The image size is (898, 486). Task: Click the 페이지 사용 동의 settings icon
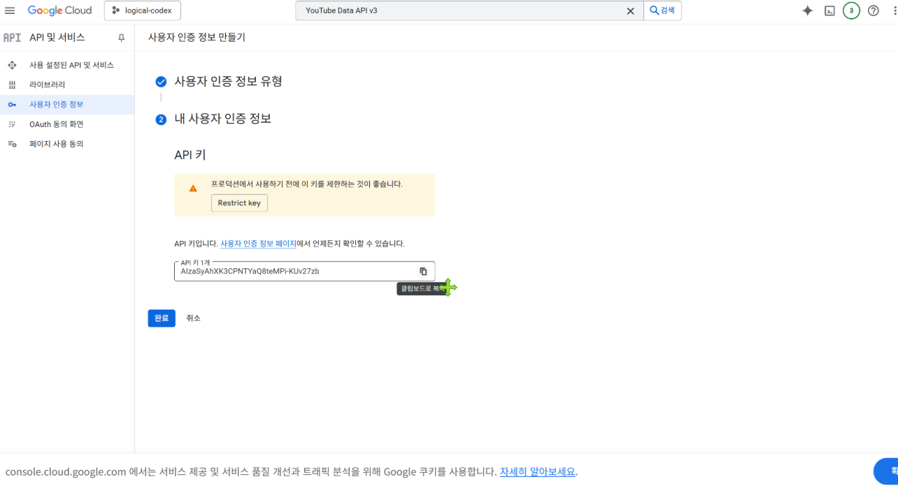(12, 144)
